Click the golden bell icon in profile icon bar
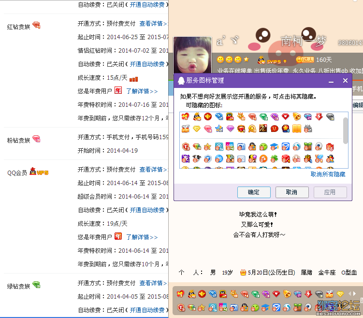Screen dimensions: 363x318 coord(287,294)
